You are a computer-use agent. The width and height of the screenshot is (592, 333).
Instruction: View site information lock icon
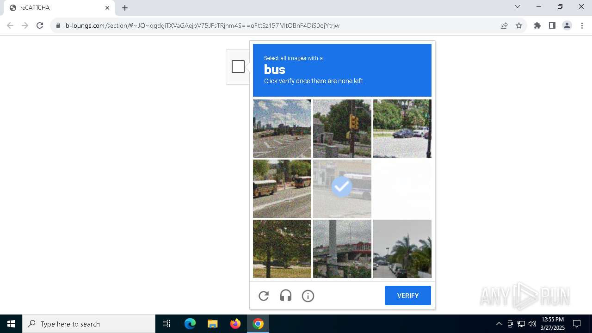click(58, 25)
